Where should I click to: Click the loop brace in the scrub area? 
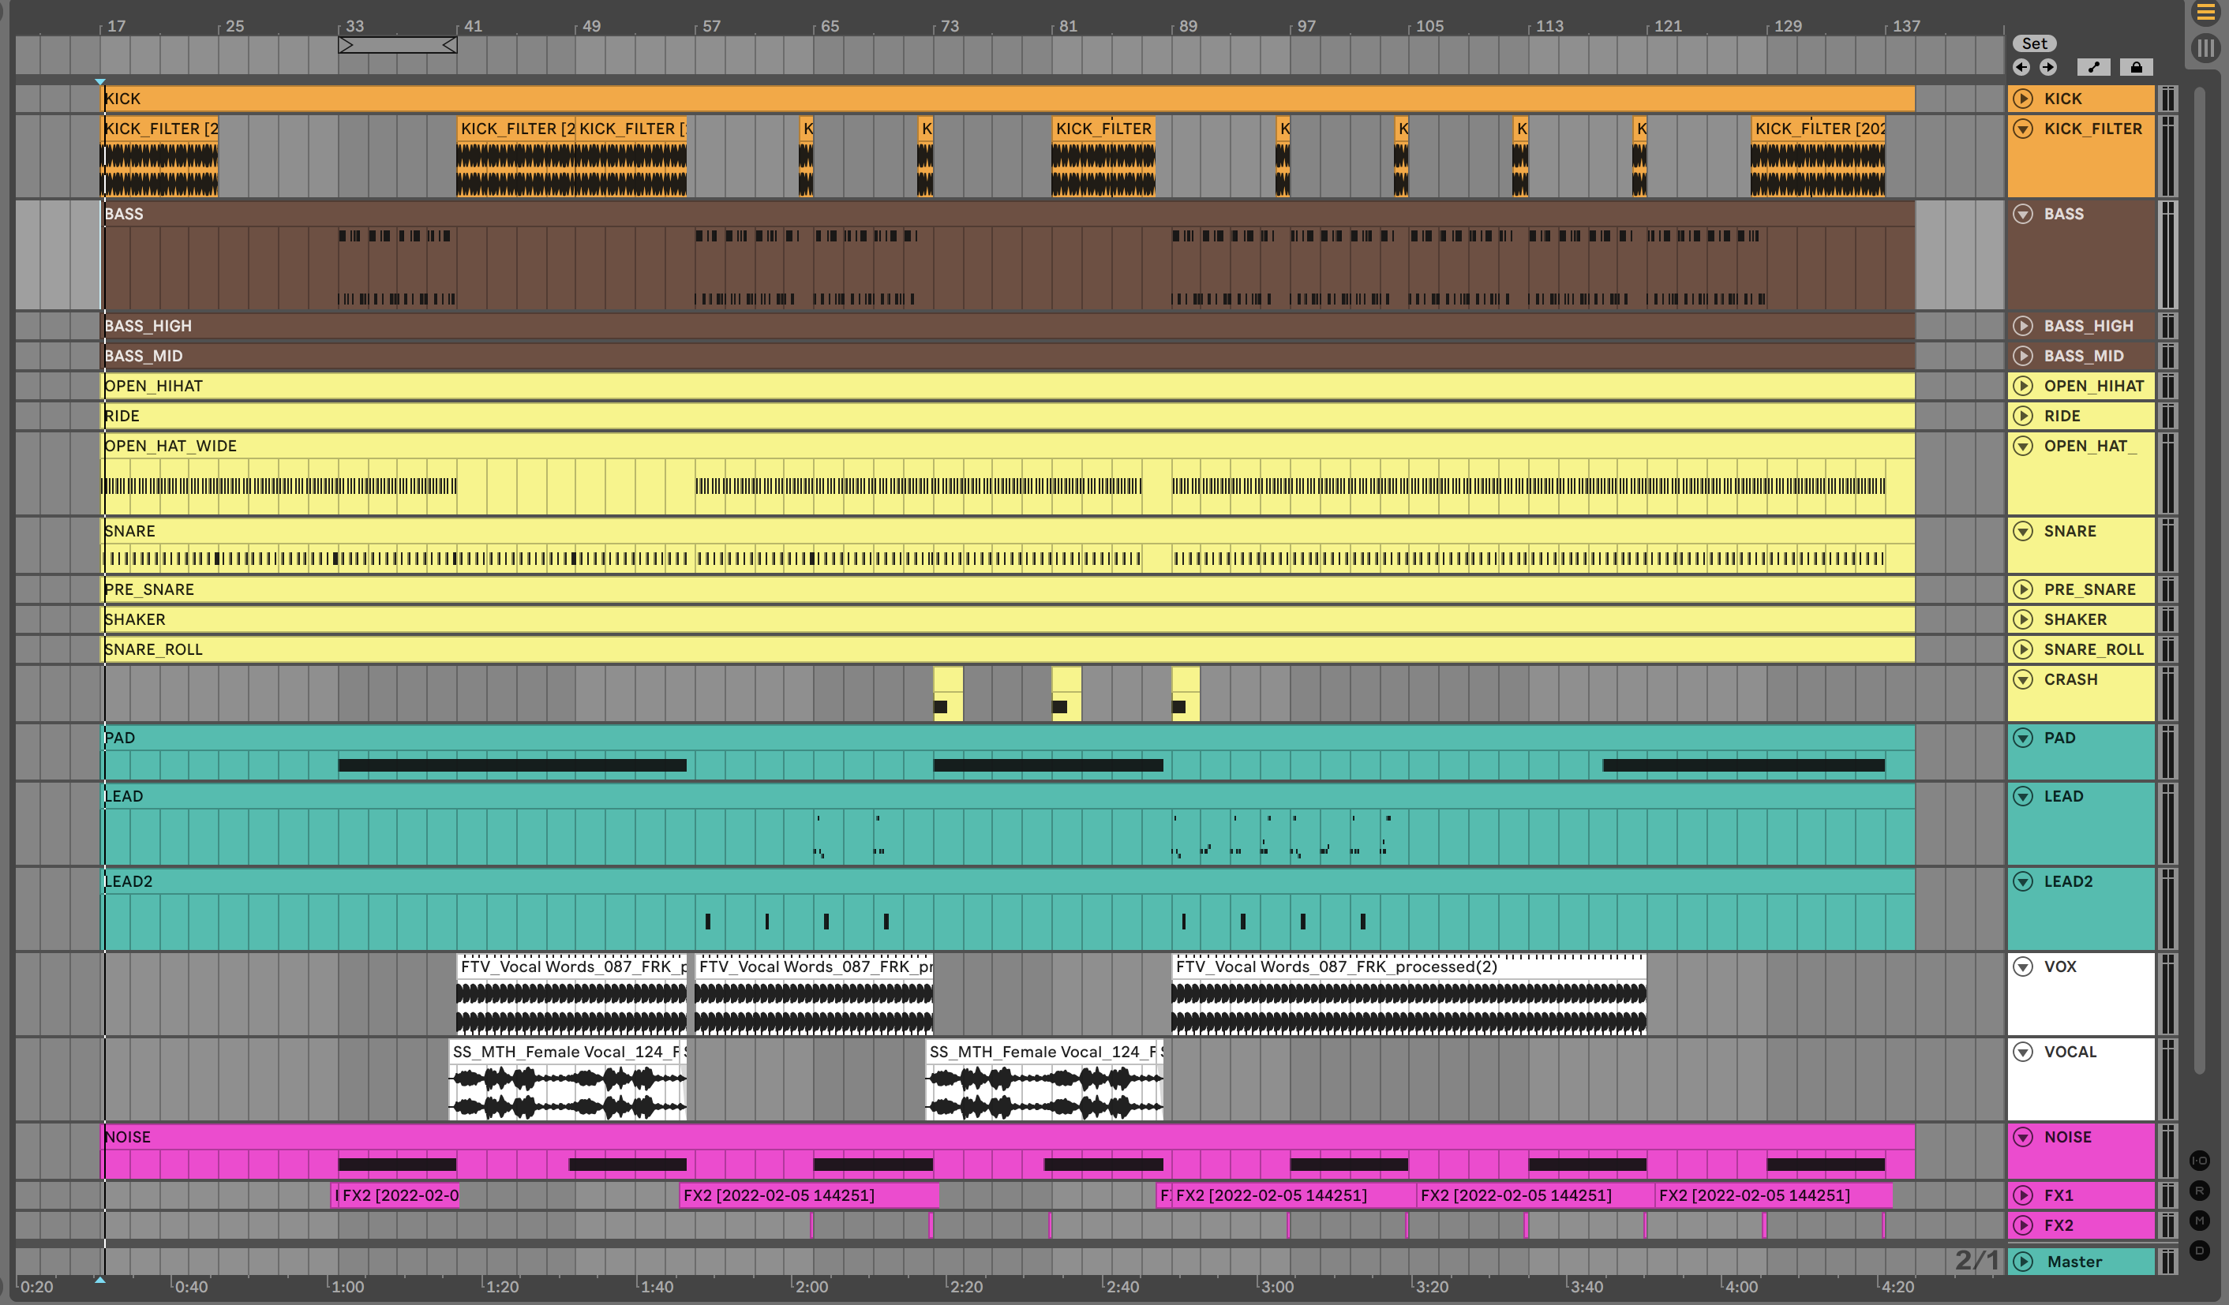pyautogui.click(x=397, y=44)
